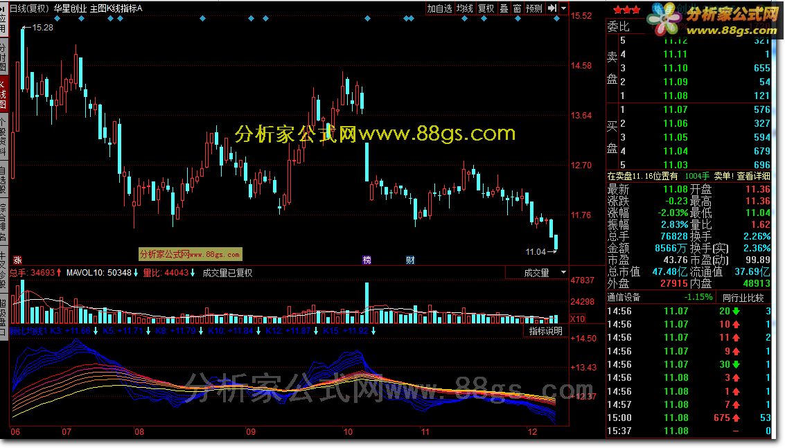
Task: Toggle the 均线 moving average display
Action: 465,8
